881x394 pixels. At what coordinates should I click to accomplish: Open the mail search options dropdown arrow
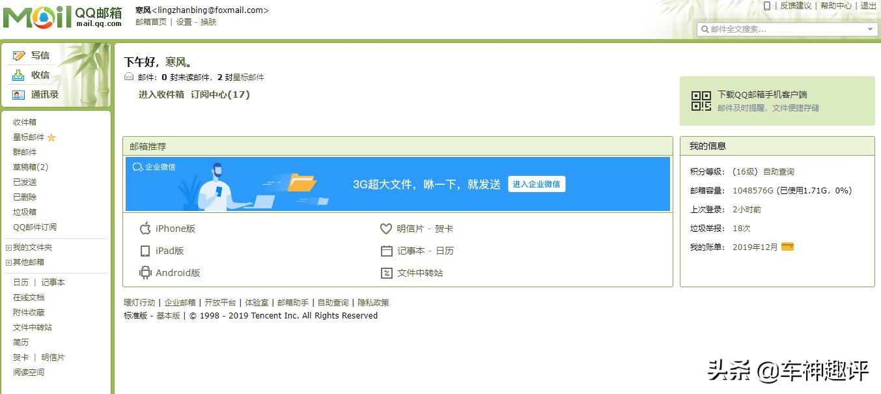pos(871,29)
